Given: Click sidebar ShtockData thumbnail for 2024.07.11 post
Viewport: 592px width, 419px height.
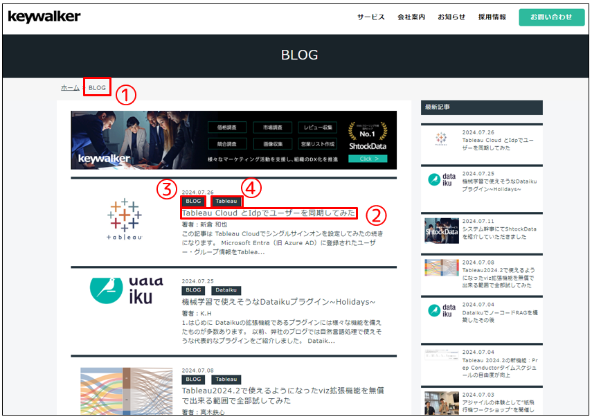Looking at the screenshot, I should click(441, 231).
